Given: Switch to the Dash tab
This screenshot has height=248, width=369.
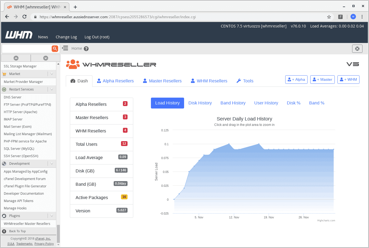Looking at the screenshot, I should click(79, 81).
